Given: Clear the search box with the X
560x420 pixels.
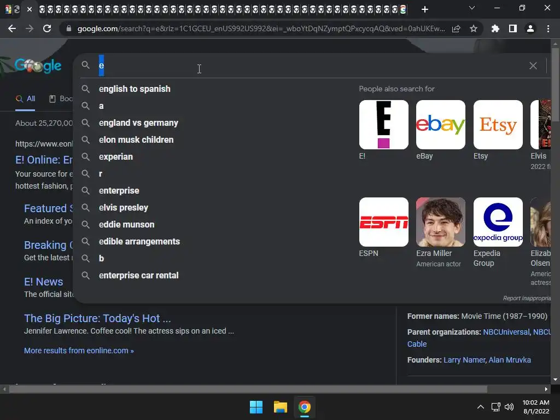Looking at the screenshot, I should (x=533, y=66).
